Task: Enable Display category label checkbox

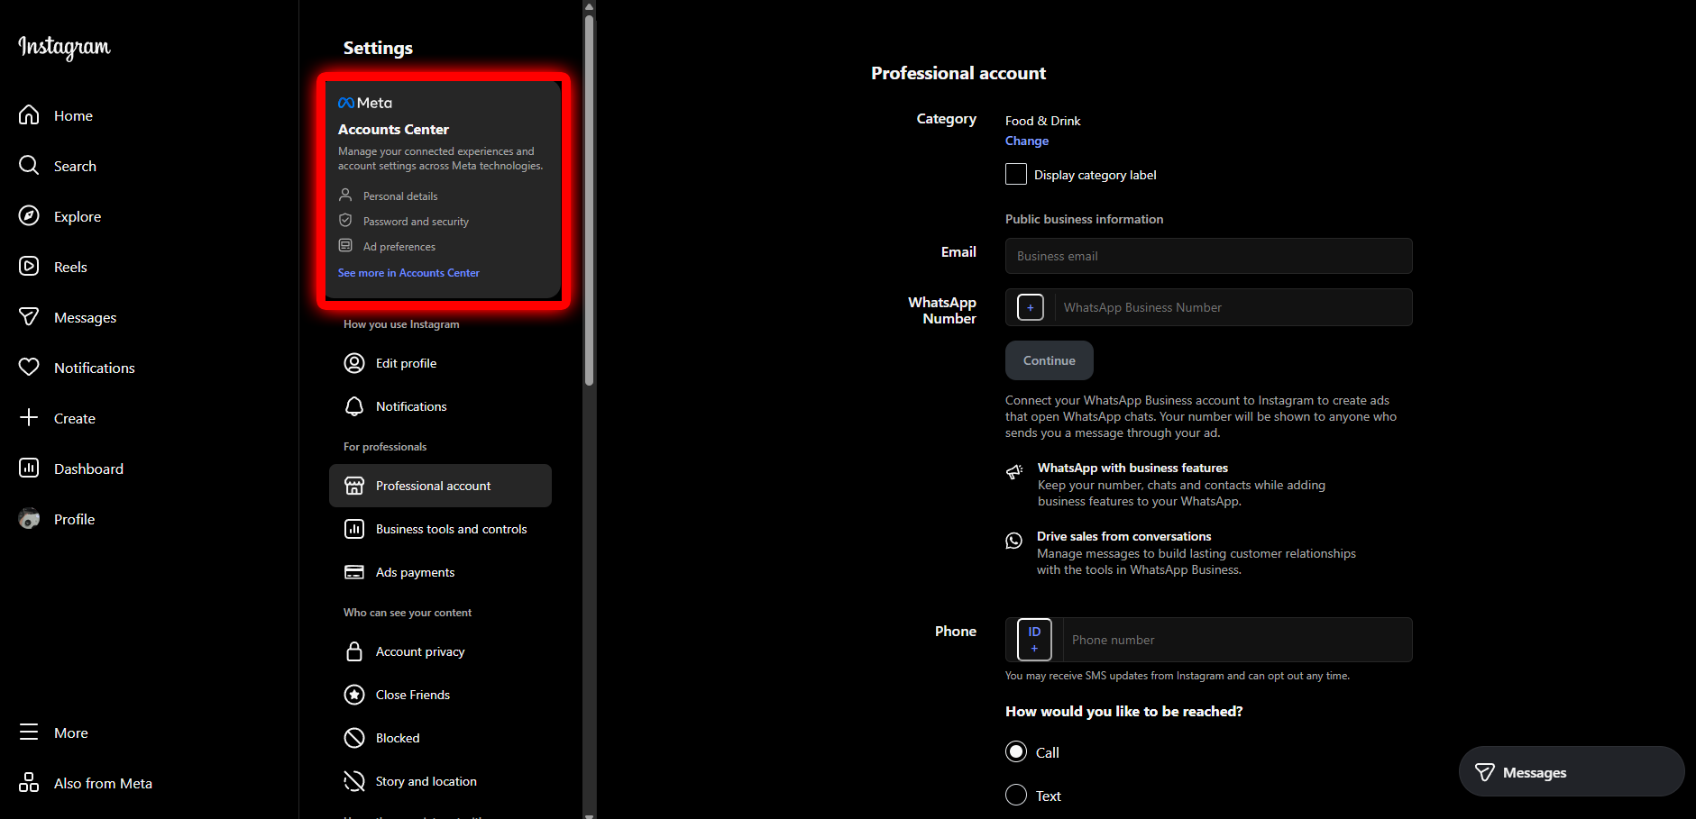Action: pos(1016,175)
